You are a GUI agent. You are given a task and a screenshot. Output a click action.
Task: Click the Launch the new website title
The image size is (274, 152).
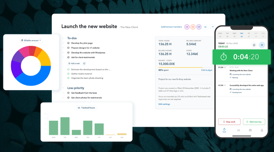pos(89,26)
